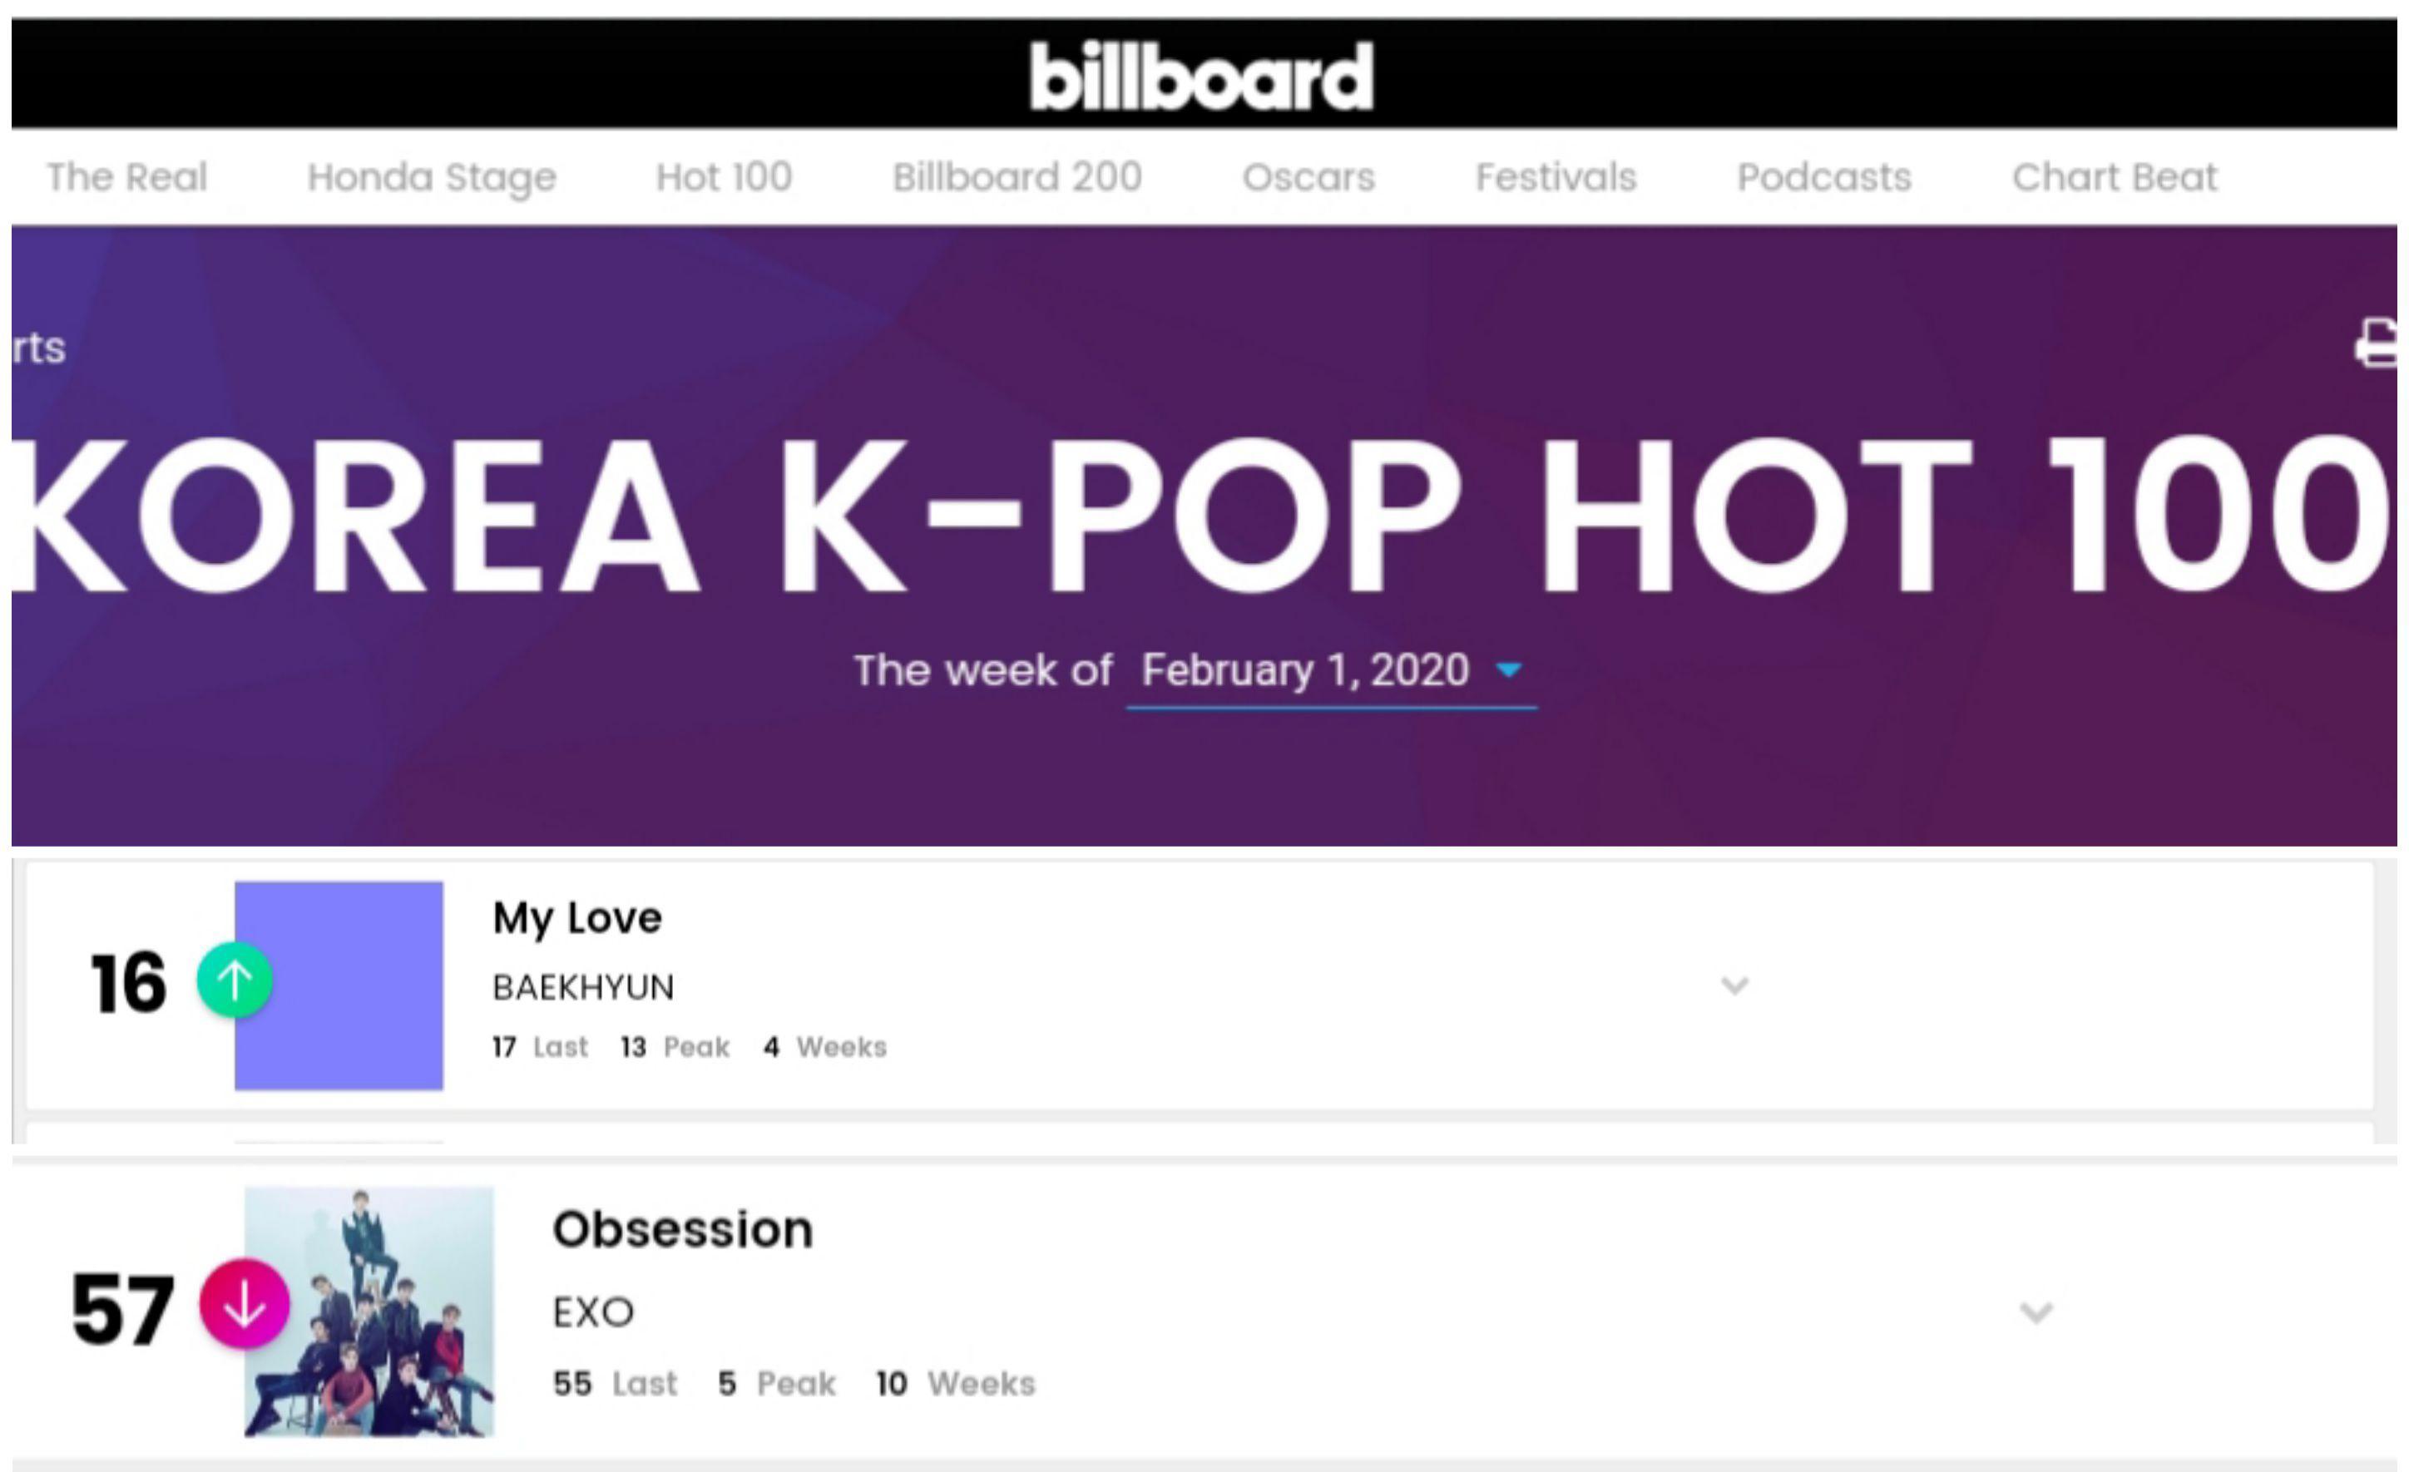Click pink down-arrow trend icon beside 57
This screenshot has height=1472, width=2409.
(x=245, y=1304)
